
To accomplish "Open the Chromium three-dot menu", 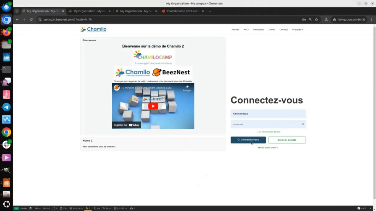I will [372, 19].
